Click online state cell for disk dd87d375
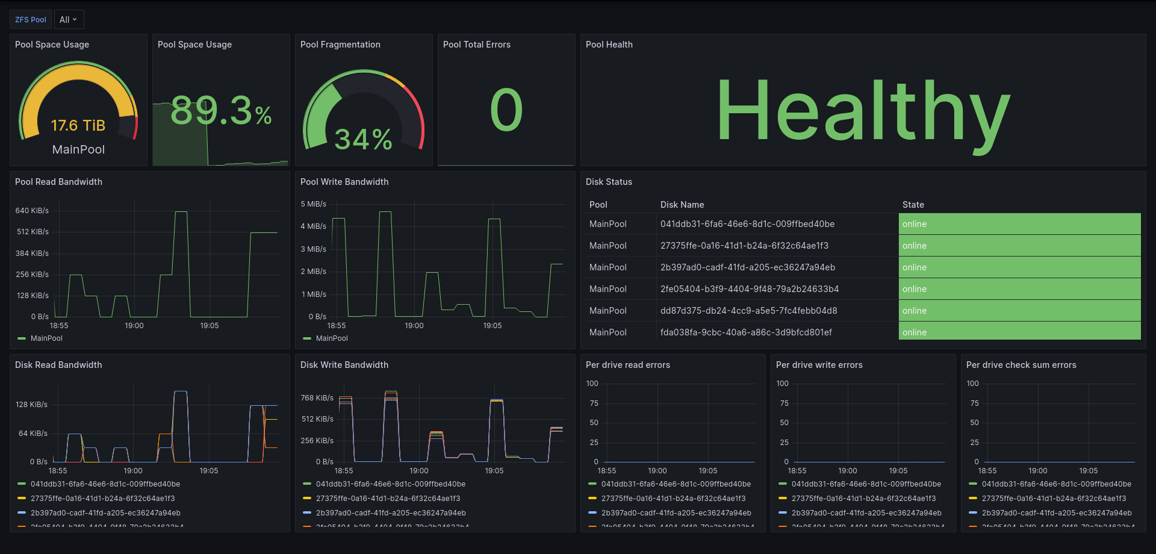 [x=1020, y=311]
